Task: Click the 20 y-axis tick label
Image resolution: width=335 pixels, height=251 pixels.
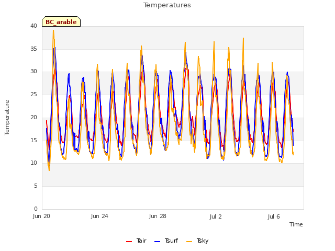Action: [x=33, y=117]
